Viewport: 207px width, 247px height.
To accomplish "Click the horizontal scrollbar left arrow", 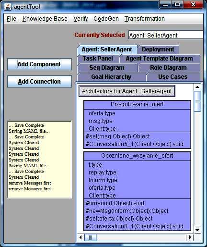I will [81, 237].
